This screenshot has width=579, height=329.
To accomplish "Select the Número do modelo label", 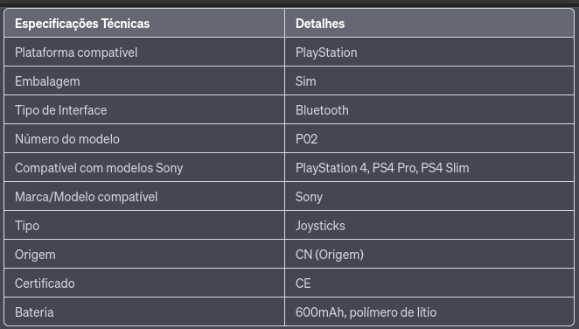I will [x=144, y=139].
